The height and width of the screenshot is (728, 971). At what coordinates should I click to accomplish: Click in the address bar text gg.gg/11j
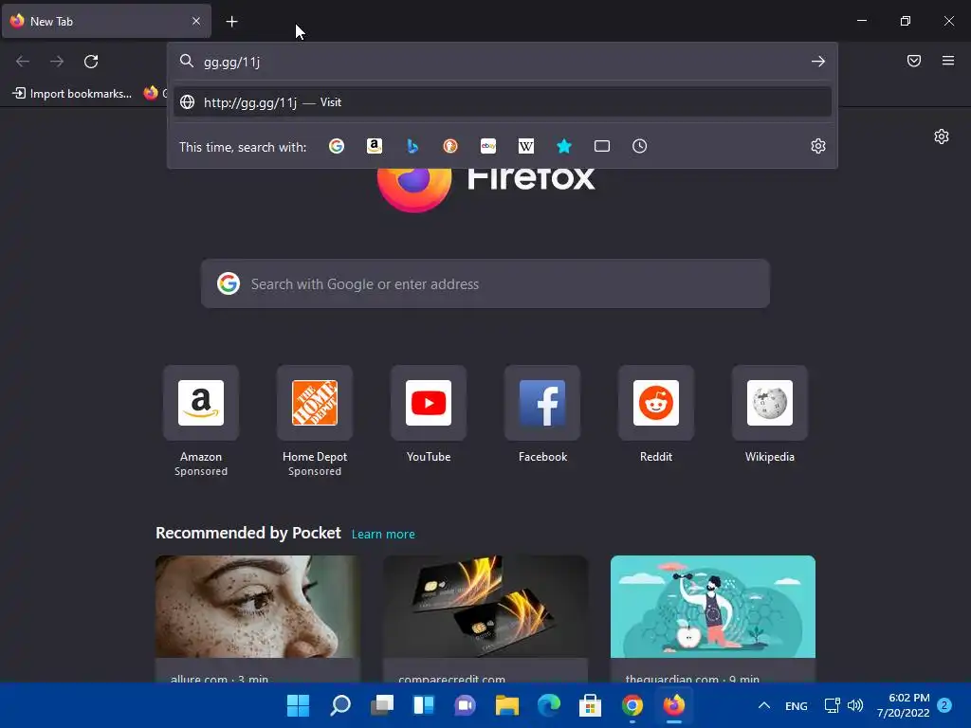pyautogui.click(x=231, y=62)
